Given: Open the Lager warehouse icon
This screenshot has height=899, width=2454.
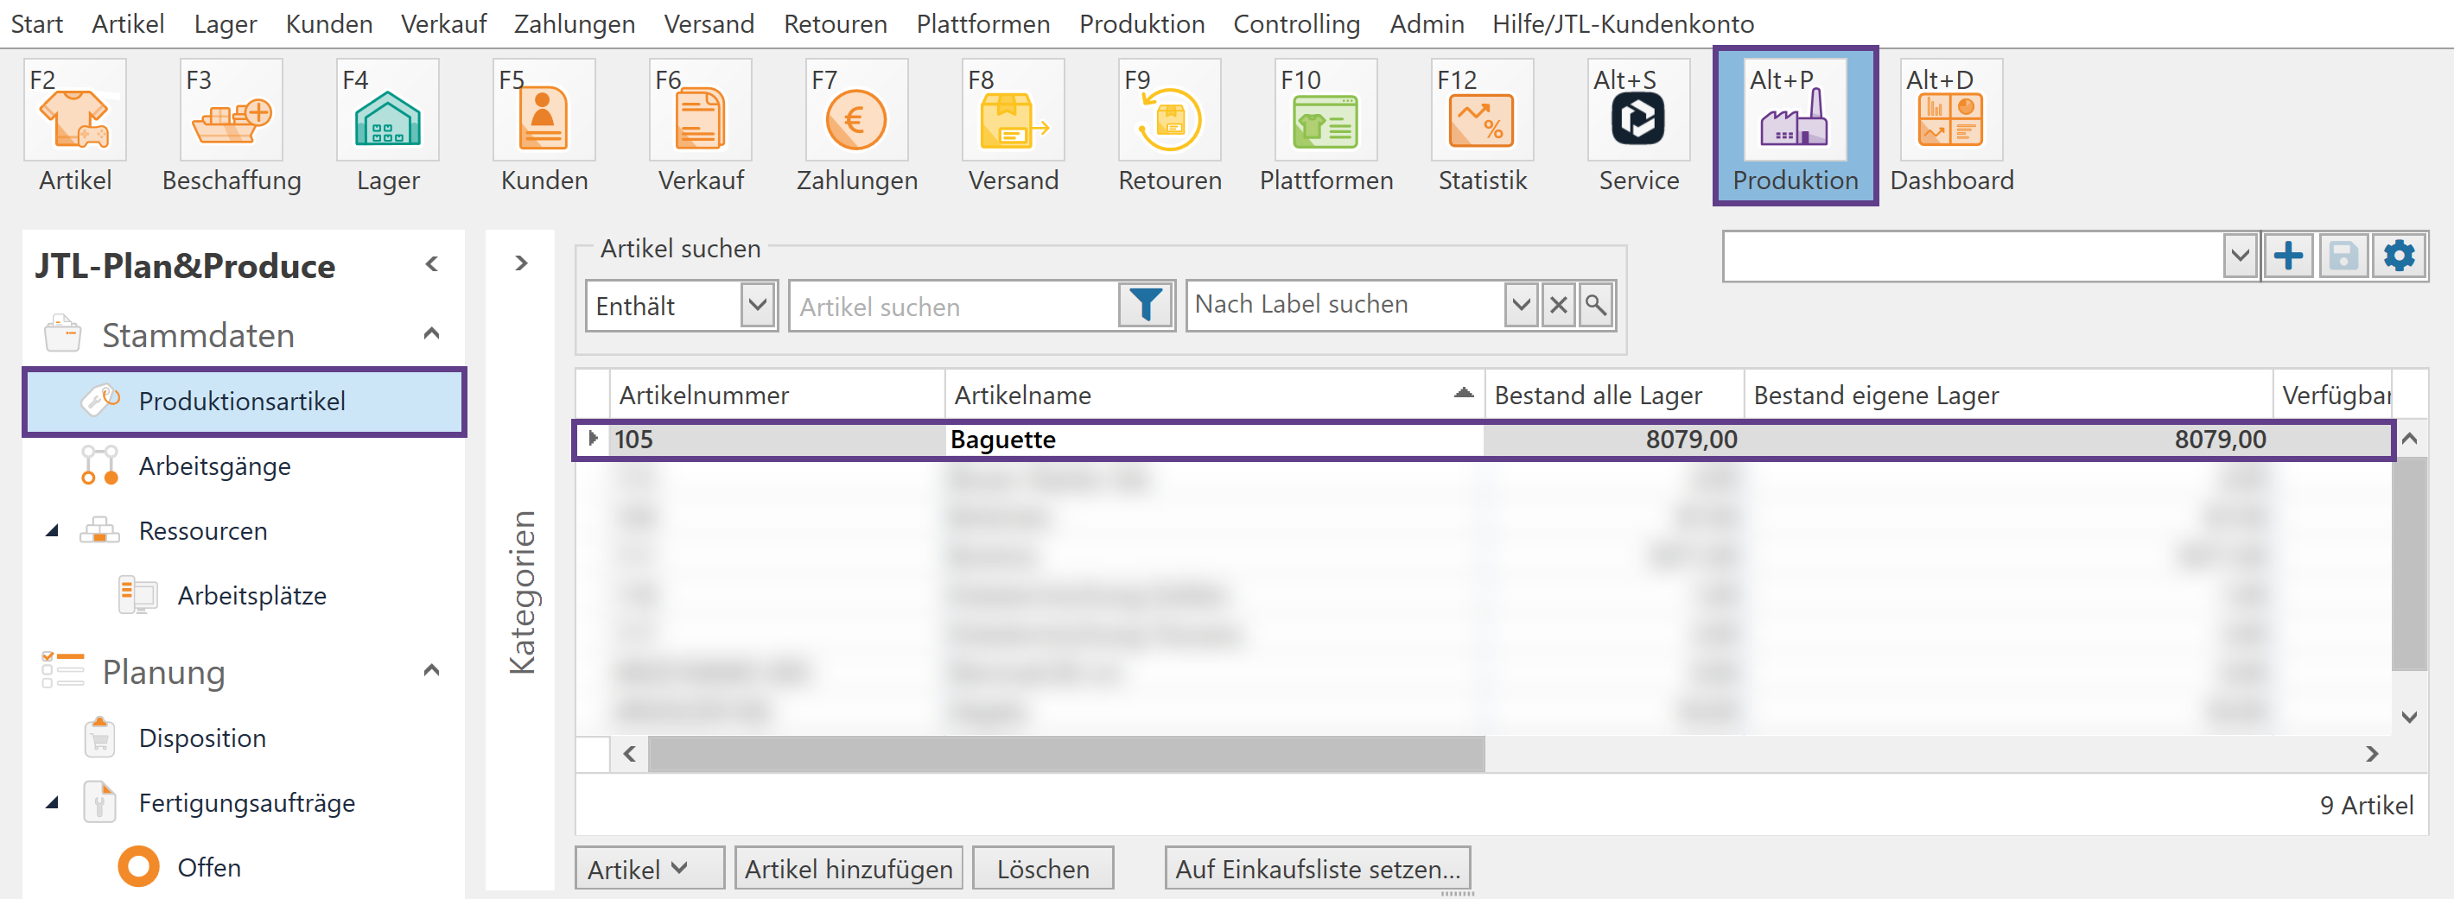Looking at the screenshot, I should coord(387,121).
